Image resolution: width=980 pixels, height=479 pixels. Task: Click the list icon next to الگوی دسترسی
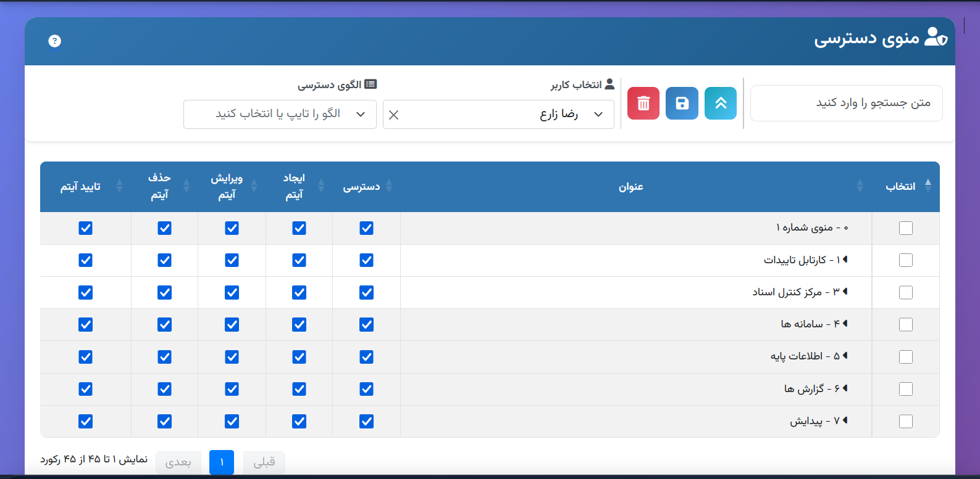pyautogui.click(x=371, y=84)
